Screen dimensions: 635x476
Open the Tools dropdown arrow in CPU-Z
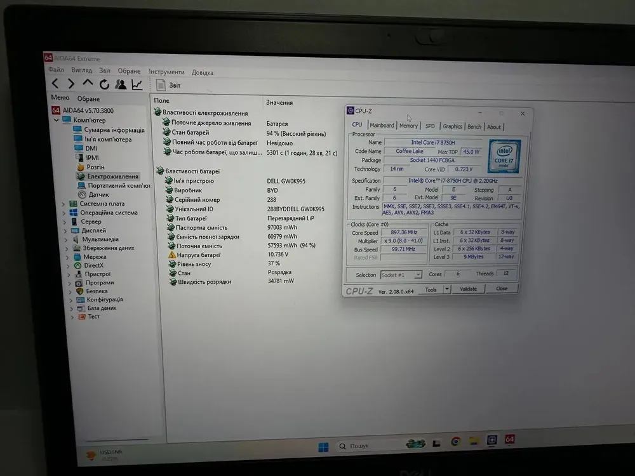446,289
